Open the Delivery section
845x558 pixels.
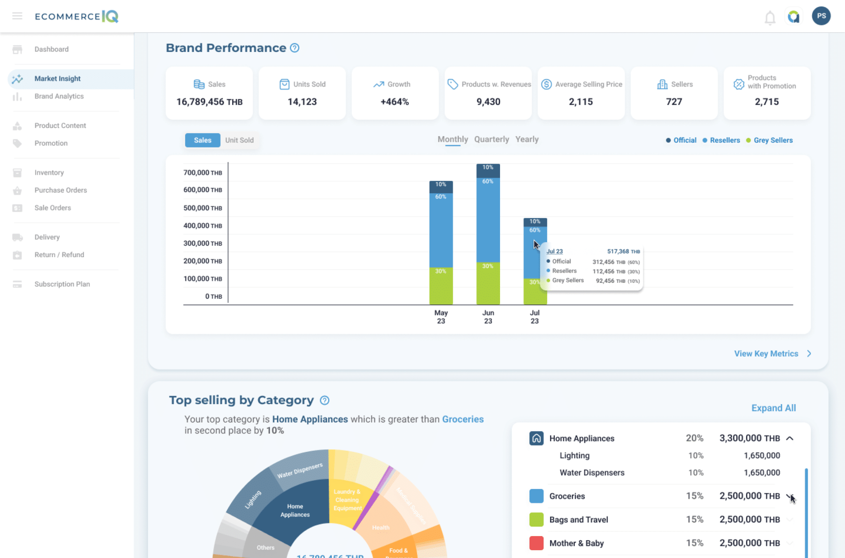(x=47, y=237)
